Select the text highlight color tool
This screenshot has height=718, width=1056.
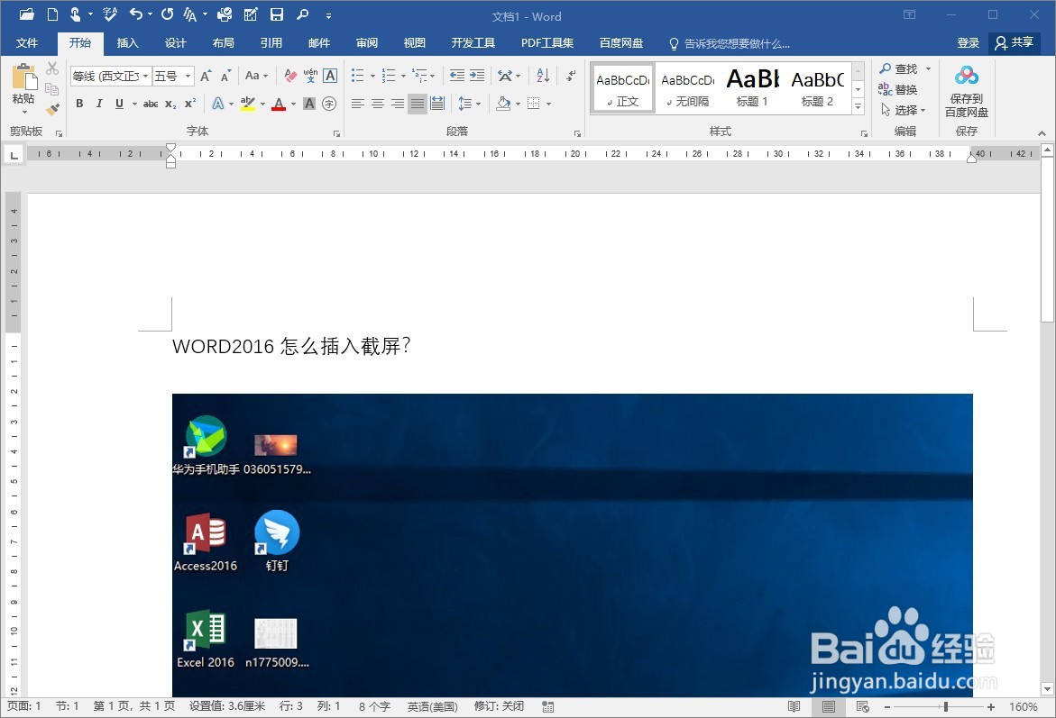[x=247, y=103]
